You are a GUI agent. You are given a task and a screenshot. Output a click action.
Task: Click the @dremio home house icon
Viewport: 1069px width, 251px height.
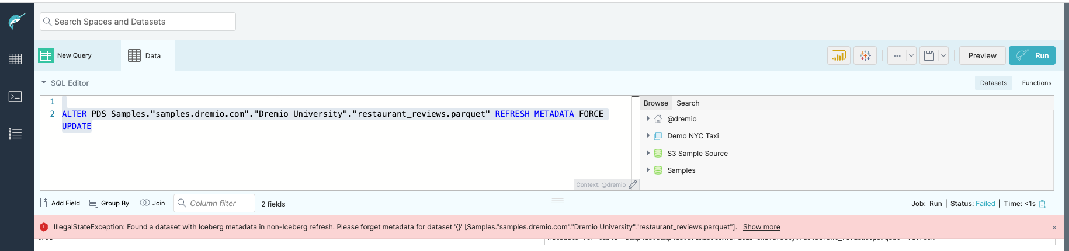click(x=658, y=119)
